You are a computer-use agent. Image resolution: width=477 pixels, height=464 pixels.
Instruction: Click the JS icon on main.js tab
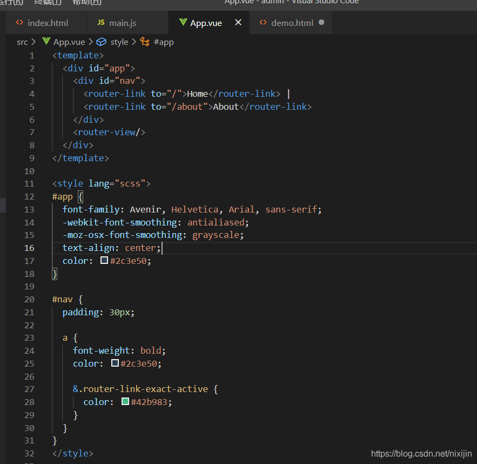coord(101,23)
